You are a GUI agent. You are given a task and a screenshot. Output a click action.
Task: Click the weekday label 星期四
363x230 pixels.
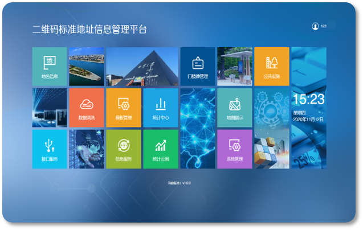(299, 113)
